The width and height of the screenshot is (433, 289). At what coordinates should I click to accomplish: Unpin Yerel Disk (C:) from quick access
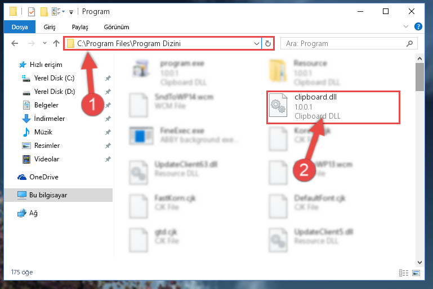108,78
